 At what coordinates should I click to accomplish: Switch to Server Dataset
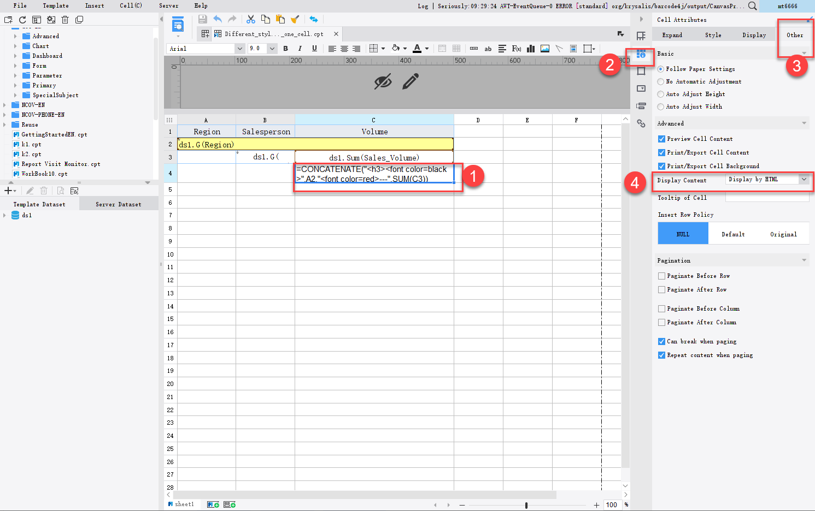click(118, 204)
